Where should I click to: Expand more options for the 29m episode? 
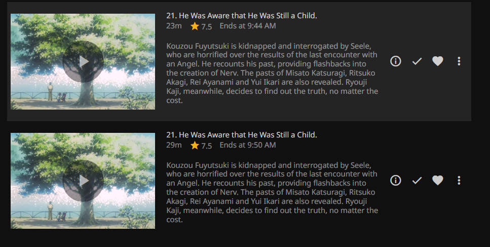click(x=459, y=181)
